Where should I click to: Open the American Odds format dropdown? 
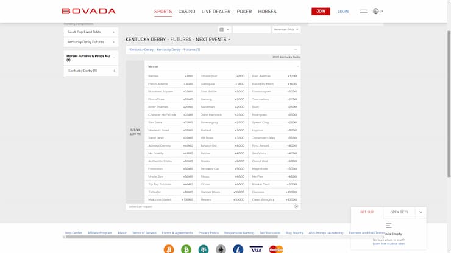tap(286, 30)
